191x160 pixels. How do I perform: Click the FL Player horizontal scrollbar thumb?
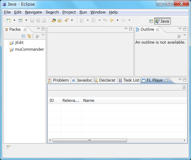click(90, 140)
